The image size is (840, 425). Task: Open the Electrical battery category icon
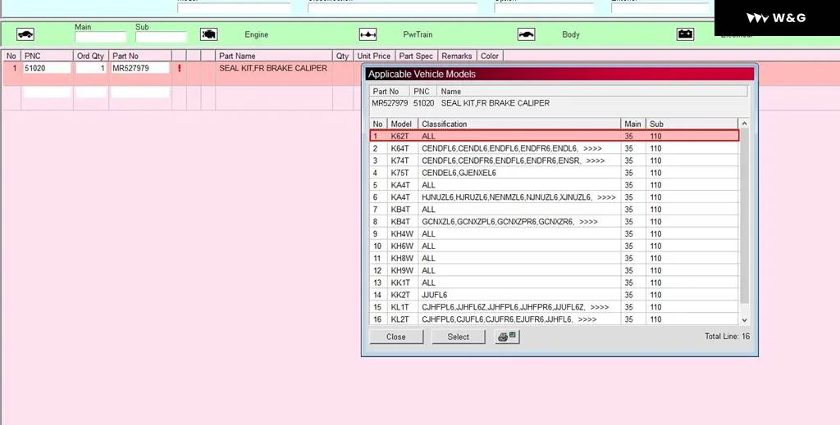(685, 34)
